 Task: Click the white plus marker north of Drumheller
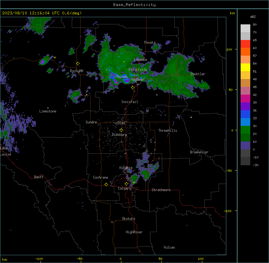click(x=191, y=117)
